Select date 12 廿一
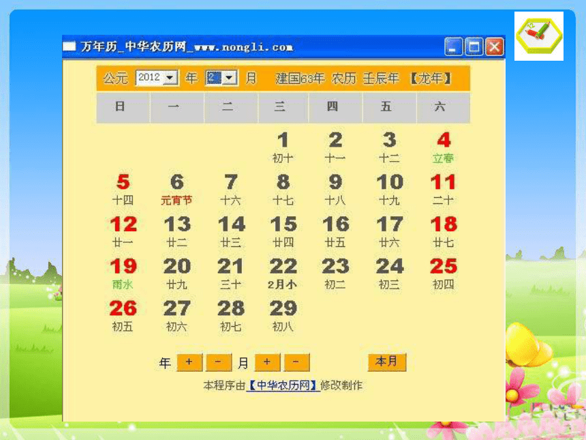Image resolution: width=586 pixels, height=440 pixels. 123,232
